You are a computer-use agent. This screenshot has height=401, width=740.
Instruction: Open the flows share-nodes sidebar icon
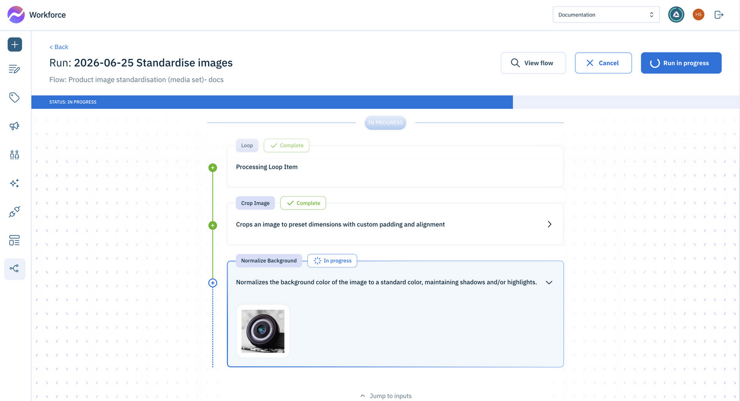click(x=15, y=269)
